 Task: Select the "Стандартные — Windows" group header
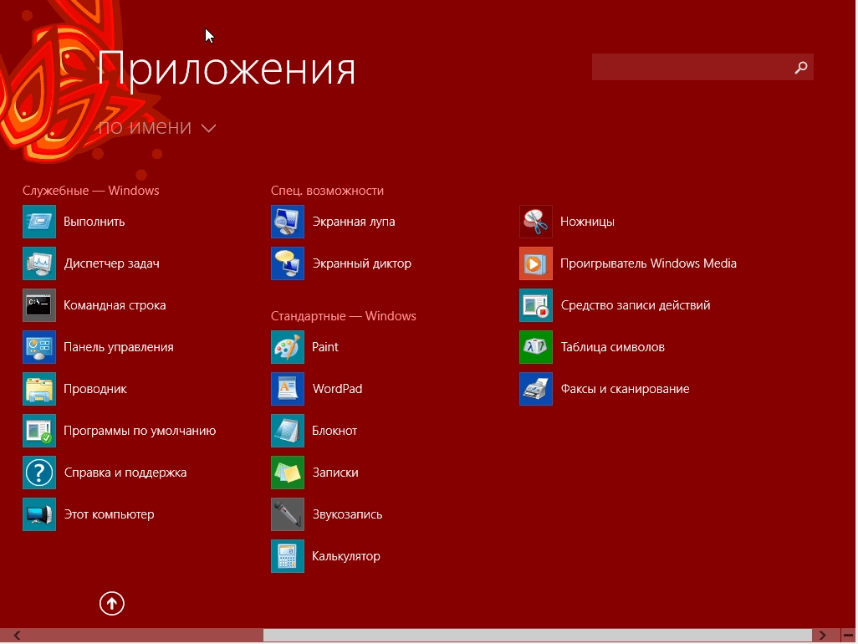(x=343, y=315)
